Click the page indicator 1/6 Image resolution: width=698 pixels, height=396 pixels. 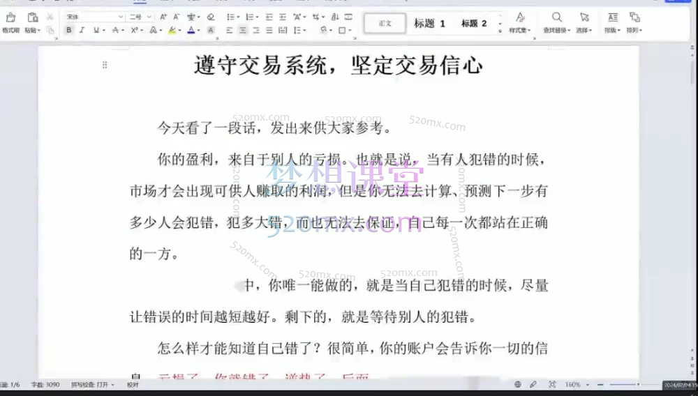[x=10, y=384]
